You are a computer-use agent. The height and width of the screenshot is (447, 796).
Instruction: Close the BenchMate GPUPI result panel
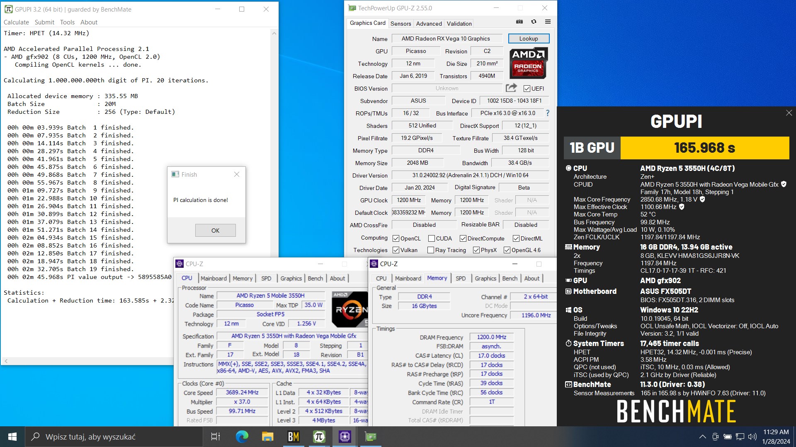click(x=789, y=113)
